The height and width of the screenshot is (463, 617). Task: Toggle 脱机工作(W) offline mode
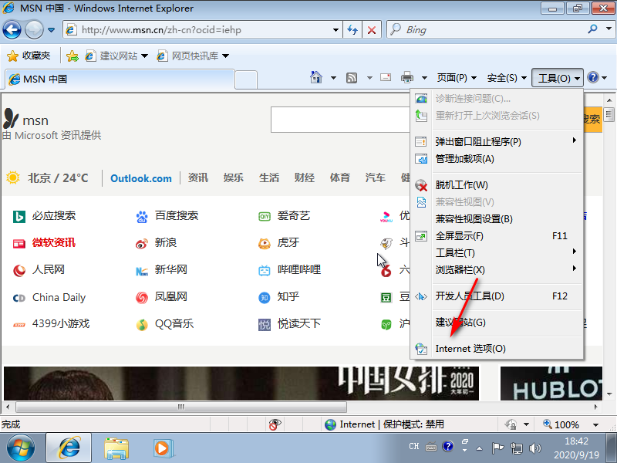[461, 185]
